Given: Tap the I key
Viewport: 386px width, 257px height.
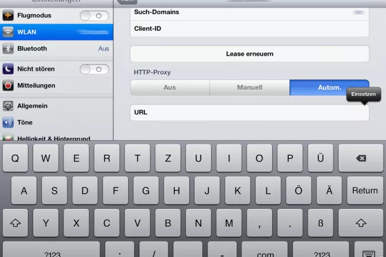Looking at the screenshot, I should (229, 158).
